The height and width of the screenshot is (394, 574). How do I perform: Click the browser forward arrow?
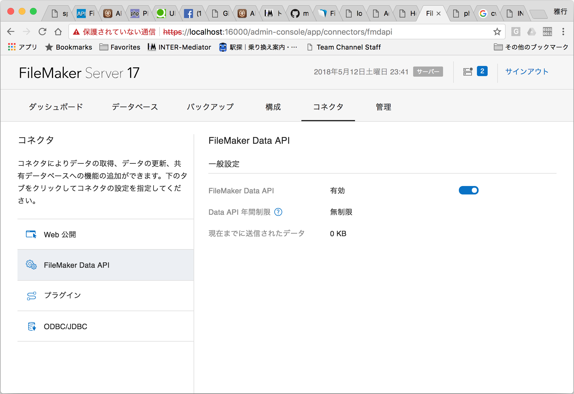(27, 32)
